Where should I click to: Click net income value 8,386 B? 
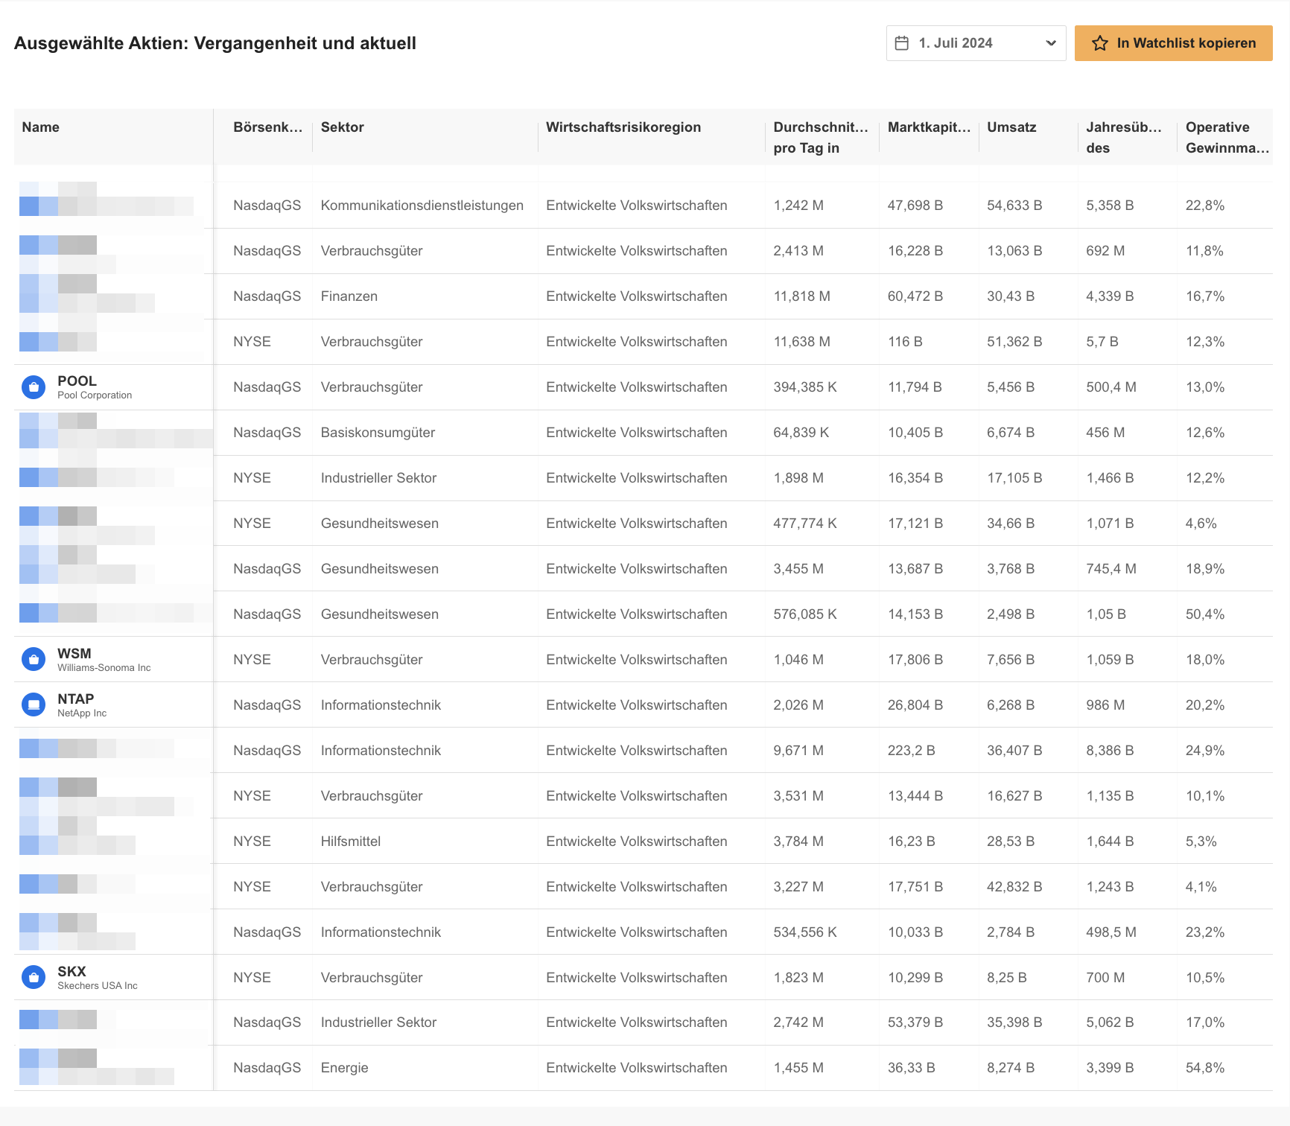(1110, 751)
